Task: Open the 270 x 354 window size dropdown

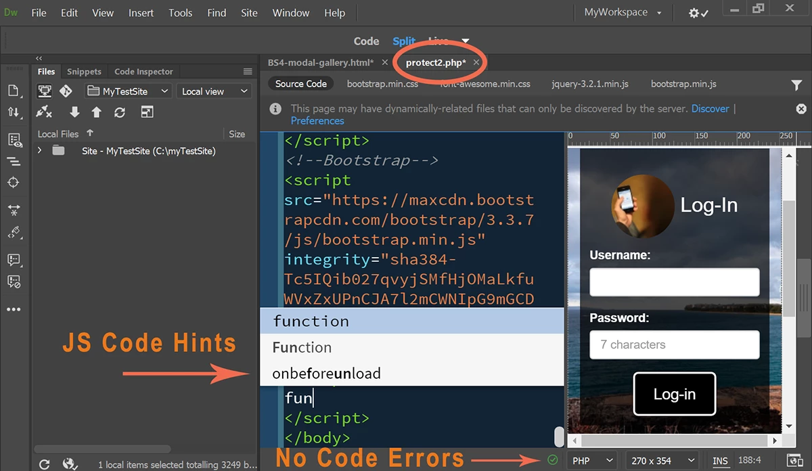Action: click(x=663, y=461)
